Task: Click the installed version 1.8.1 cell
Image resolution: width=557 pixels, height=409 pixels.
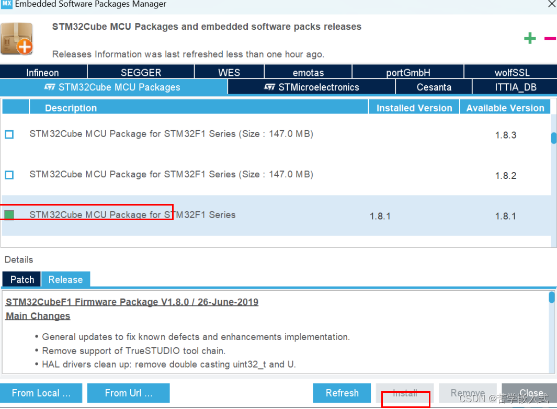Action: click(x=380, y=216)
